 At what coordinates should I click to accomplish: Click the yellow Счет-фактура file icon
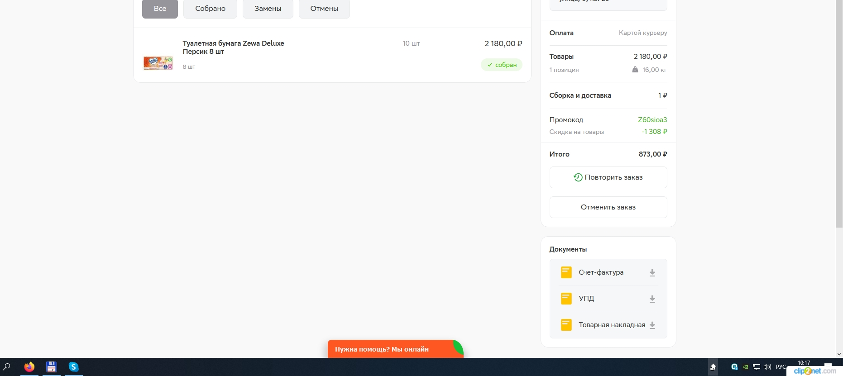pos(566,272)
